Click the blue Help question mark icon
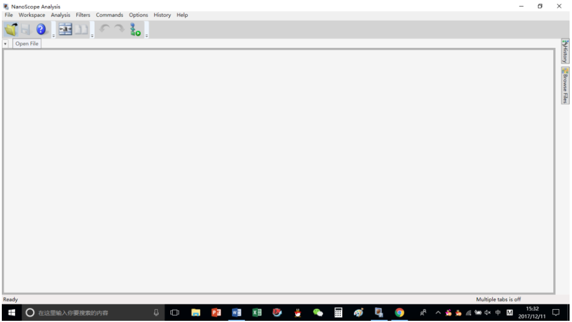This screenshot has width=572, height=322. 41,29
